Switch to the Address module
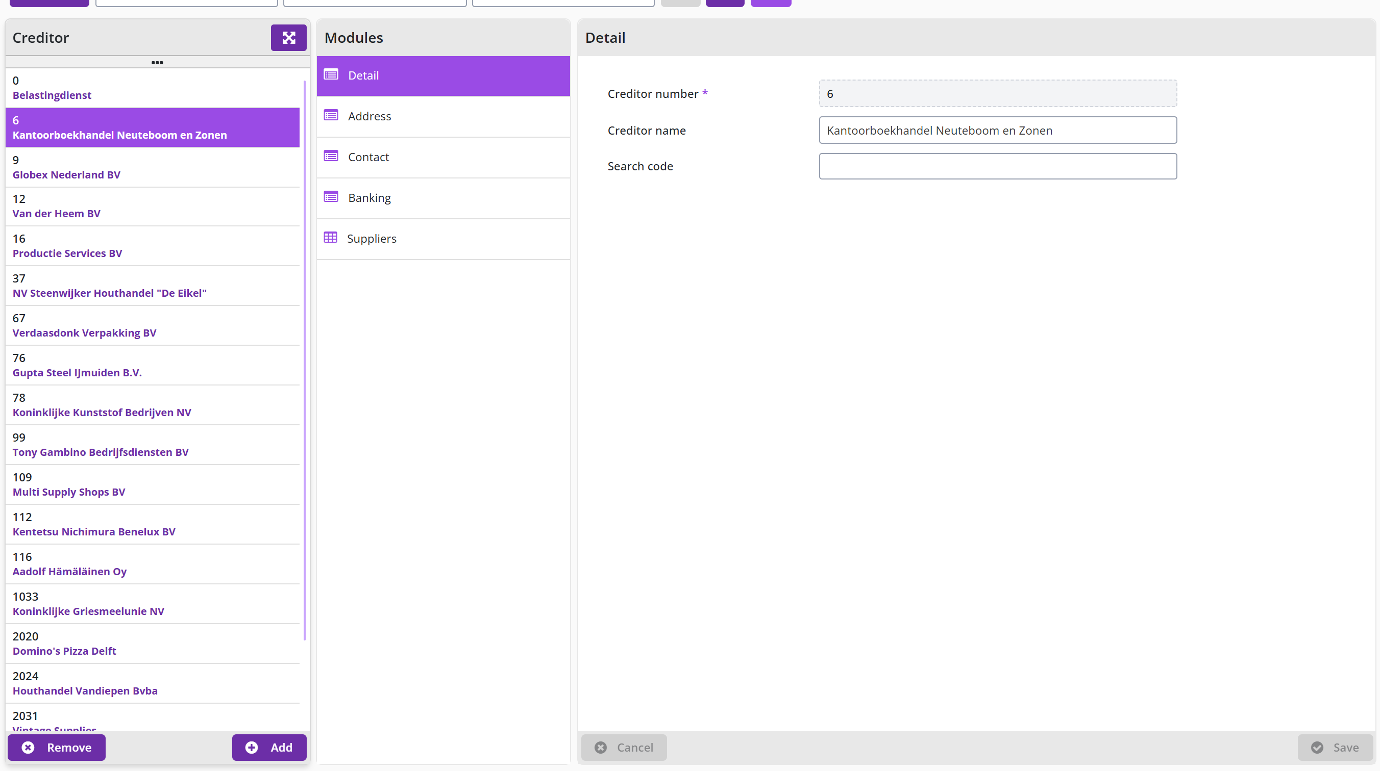Screen dimensions: 1380x771 click(x=443, y=116)
